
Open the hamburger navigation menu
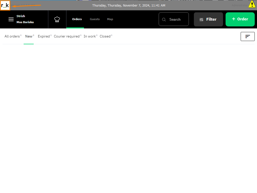tap(11, 19)
